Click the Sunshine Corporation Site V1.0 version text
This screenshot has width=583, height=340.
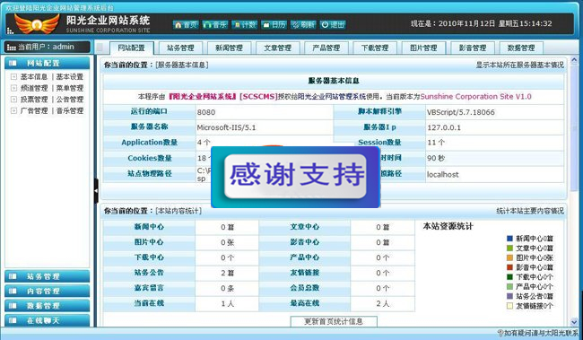point(475,97)
